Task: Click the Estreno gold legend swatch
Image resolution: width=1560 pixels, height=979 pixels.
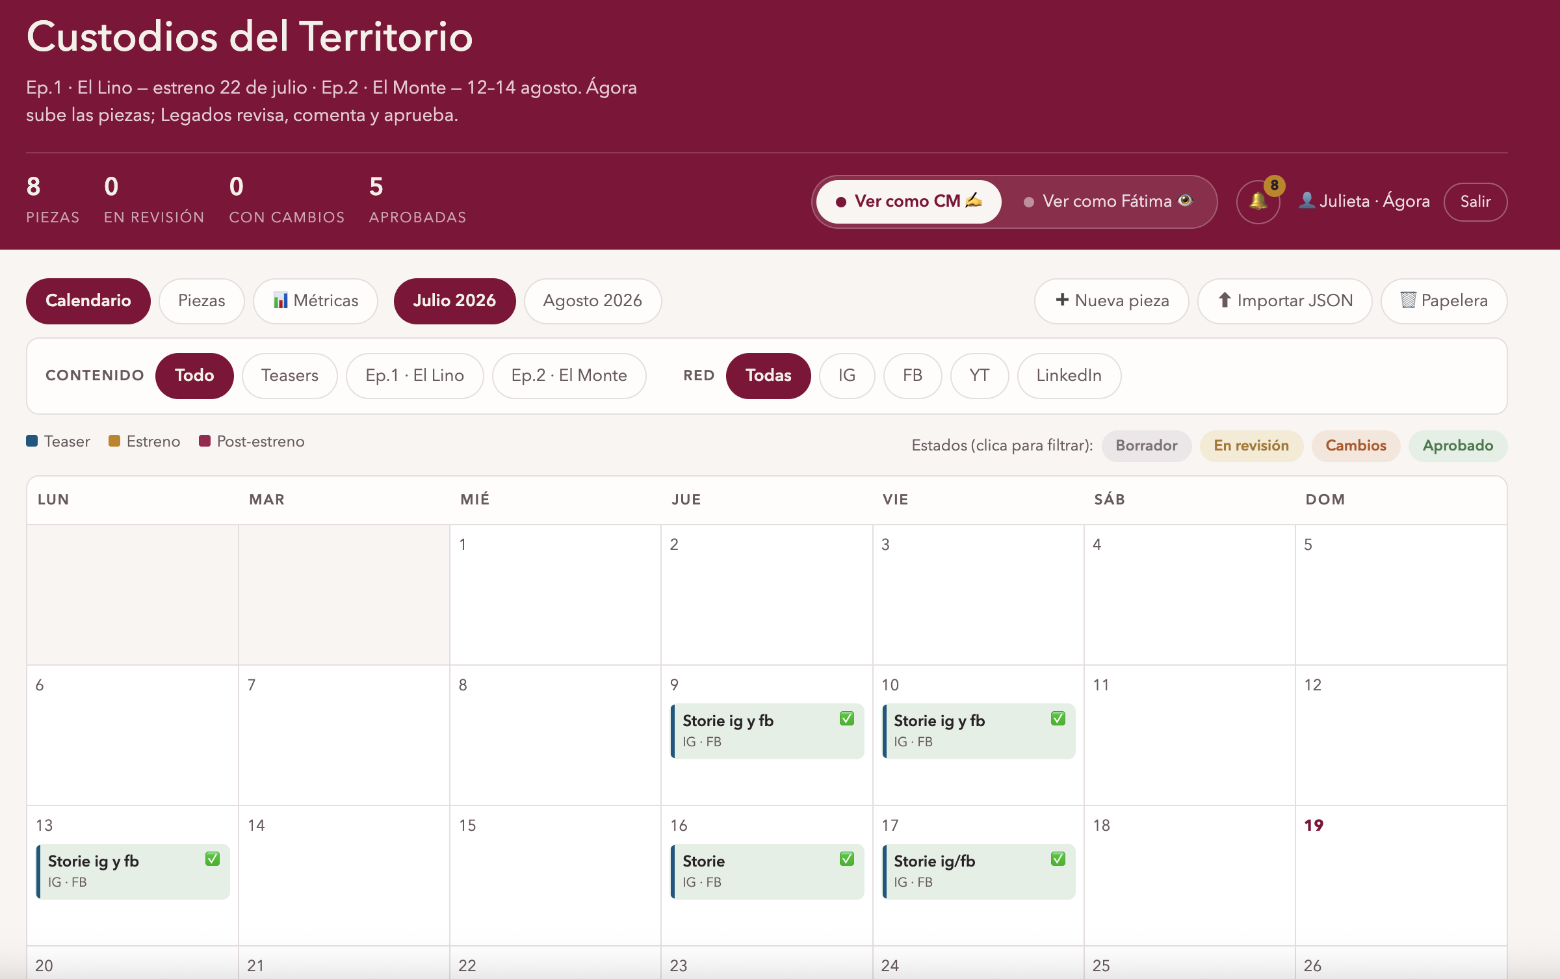Action: coord(114,441)
